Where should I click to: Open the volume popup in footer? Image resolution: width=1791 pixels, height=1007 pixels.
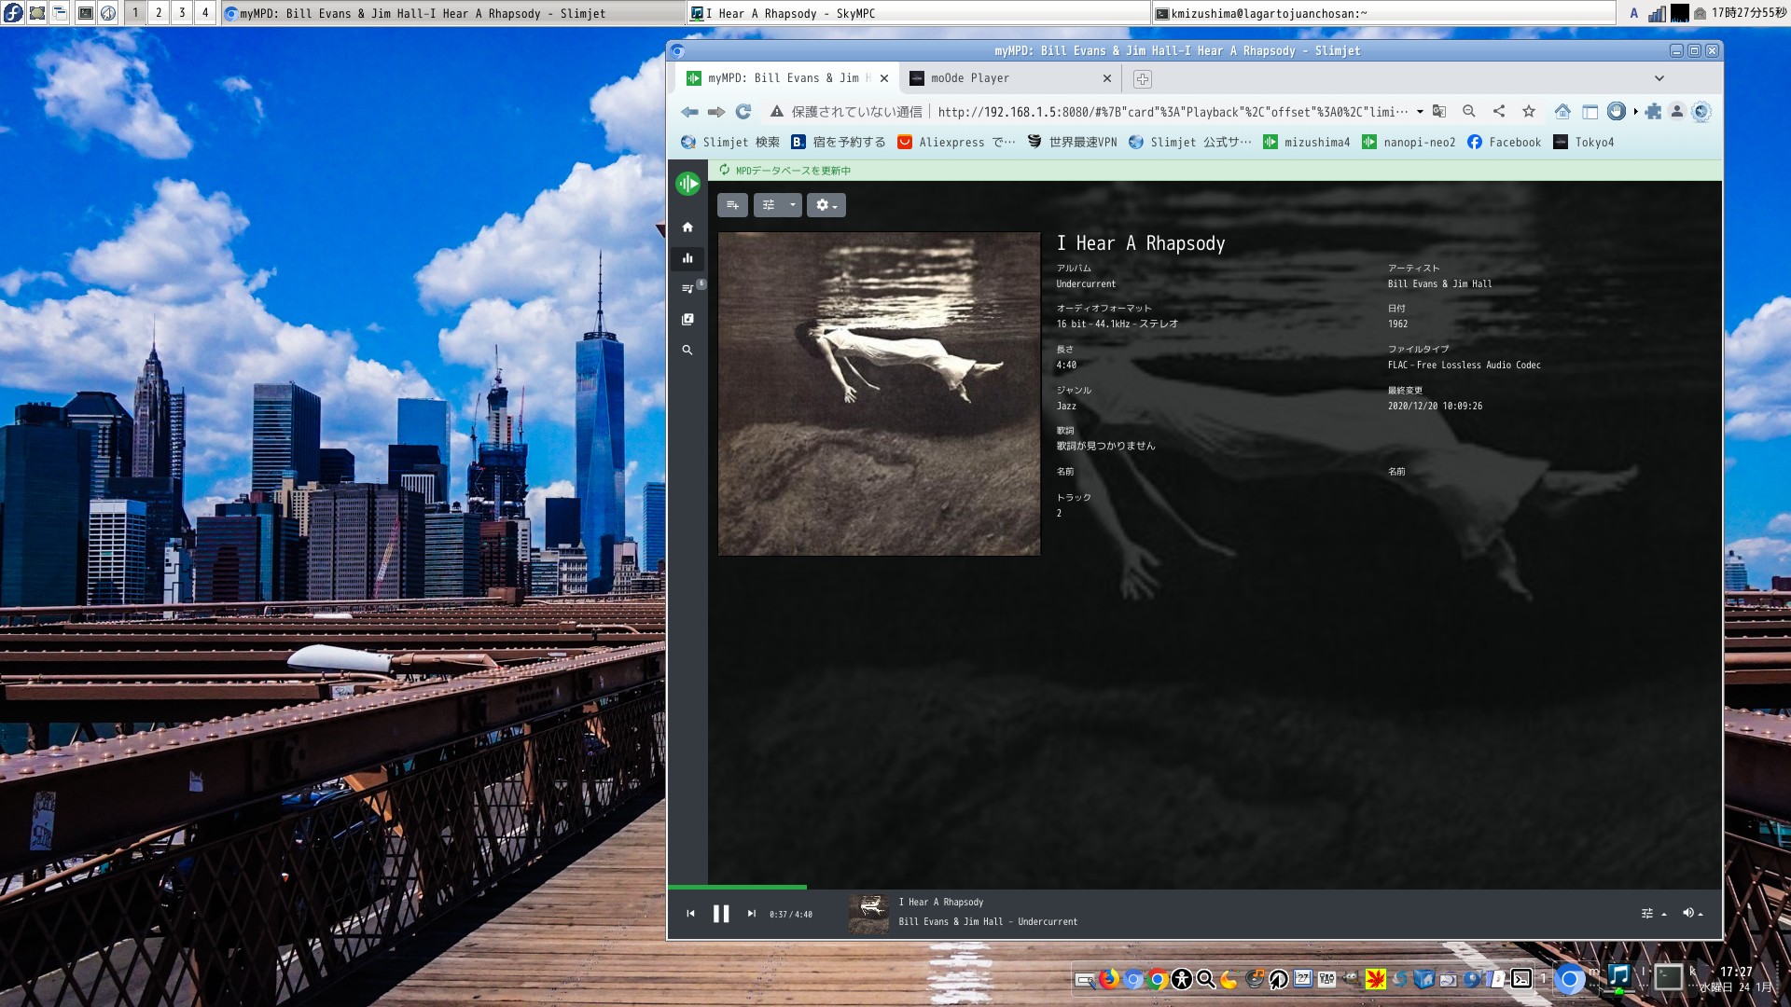(x=1692, y=914)
